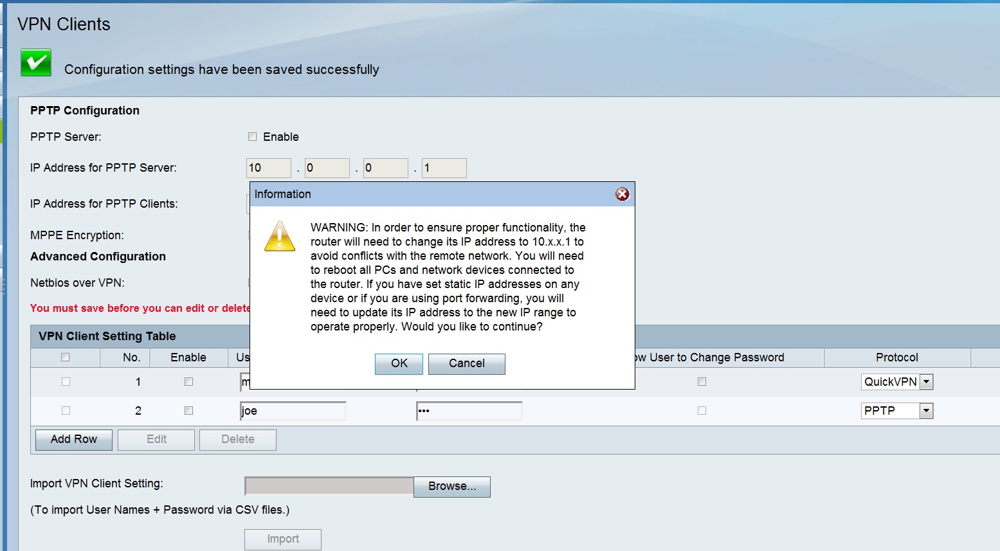Click the yellow warning triangle icon
This screenshot has width=1000, height=551.
coord(280,236)
